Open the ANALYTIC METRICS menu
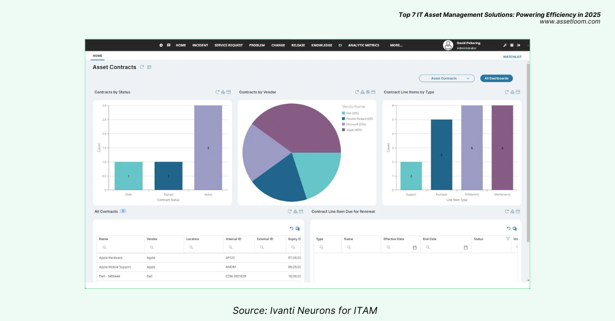This screenshot has height=321, width=615. [364, 45]
